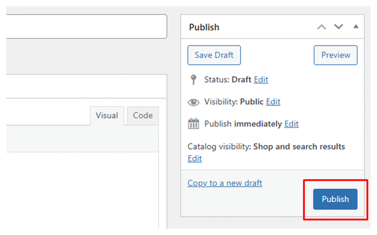This screenshot has width=377, height=235.
Task: Click the eye icon beside Visibility
Action: [x=193, y=102]
